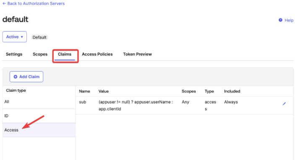This screenshot has width=295, height=160.
Task: Filter claims by ID claim type
Action: point(39,116)
